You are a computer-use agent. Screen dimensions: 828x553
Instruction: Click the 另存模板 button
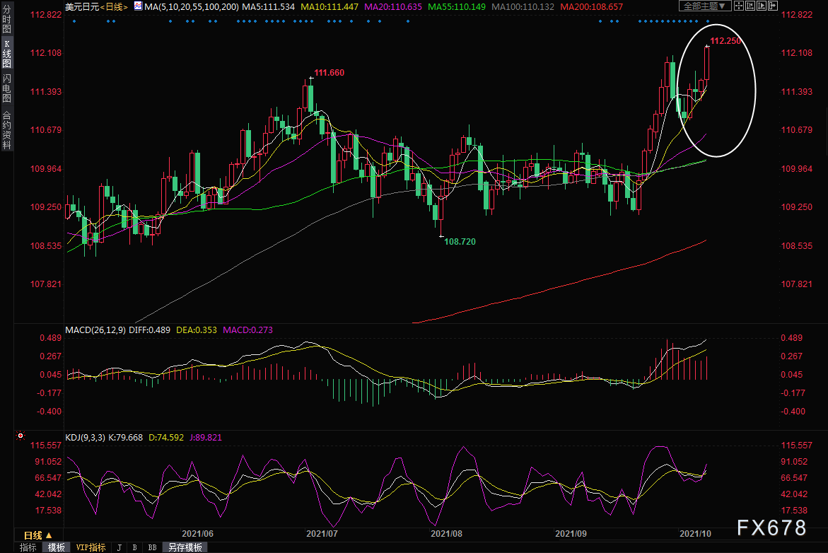(185, 547)
